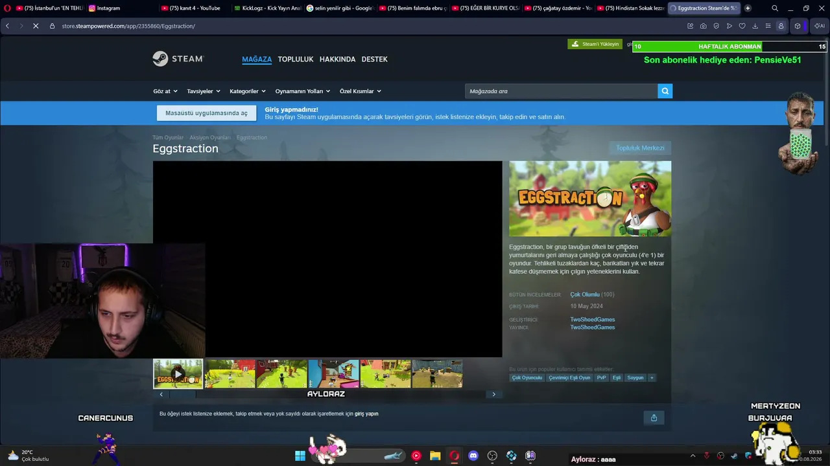Screen dimensions: 830x466
Task: Click the Mağazada ara search field
Action: (x=561, y=91)
